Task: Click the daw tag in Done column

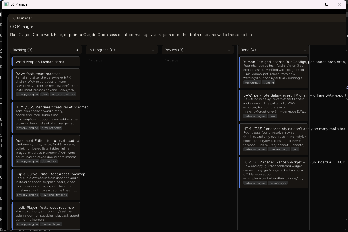Action: point(272,116)
